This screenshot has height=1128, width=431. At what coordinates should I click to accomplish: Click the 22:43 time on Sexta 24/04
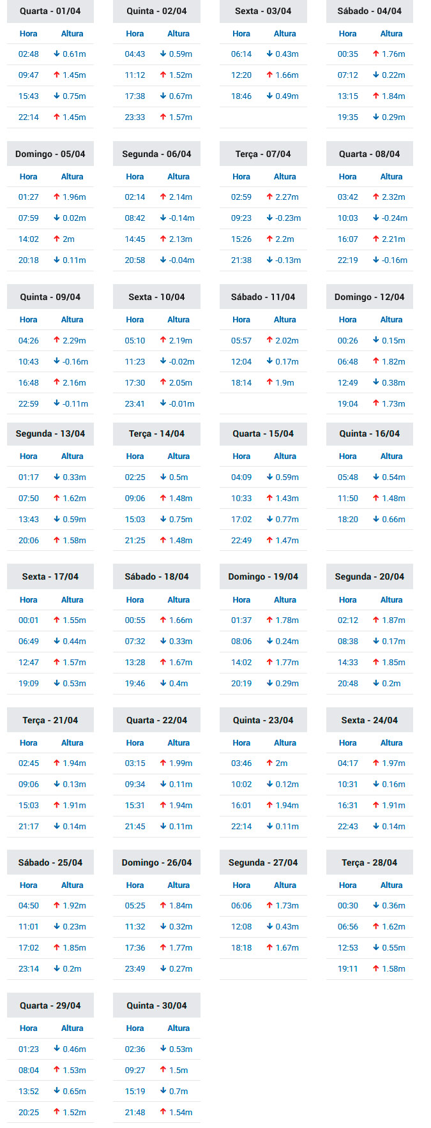[x=348, y=827]
